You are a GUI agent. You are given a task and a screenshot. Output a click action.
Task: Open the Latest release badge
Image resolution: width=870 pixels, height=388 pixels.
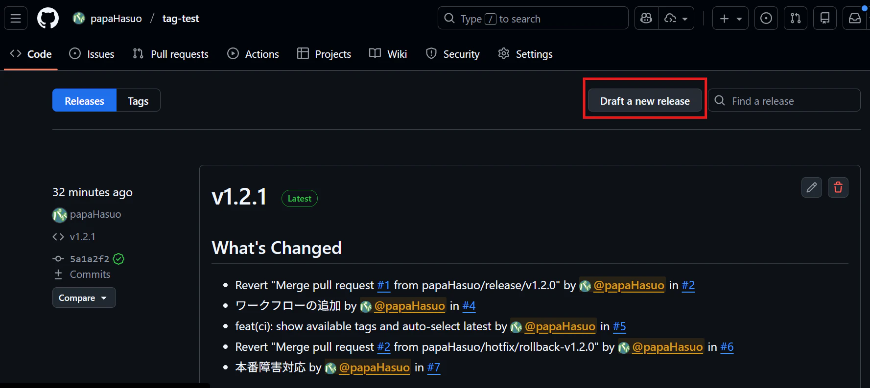(x=300, y=199)
